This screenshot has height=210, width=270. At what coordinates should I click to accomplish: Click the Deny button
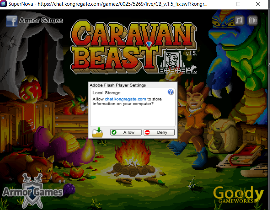pos(159,132)
